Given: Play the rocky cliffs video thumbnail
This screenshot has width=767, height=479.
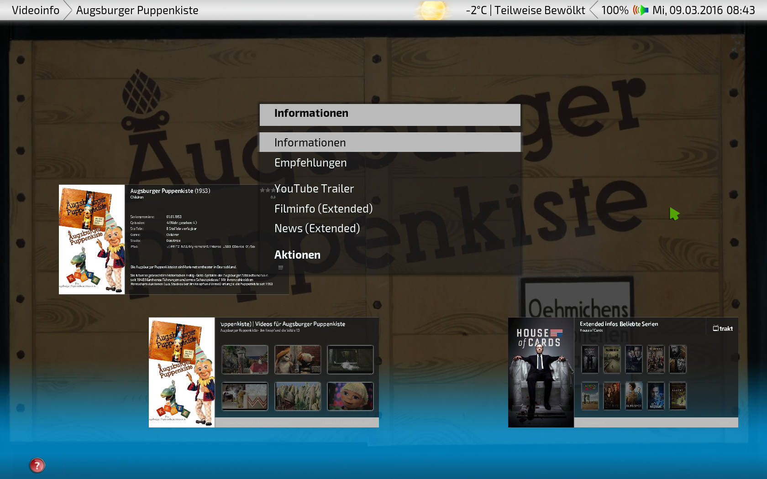Looking at the screenshot, I should click(x=298, y=396).
